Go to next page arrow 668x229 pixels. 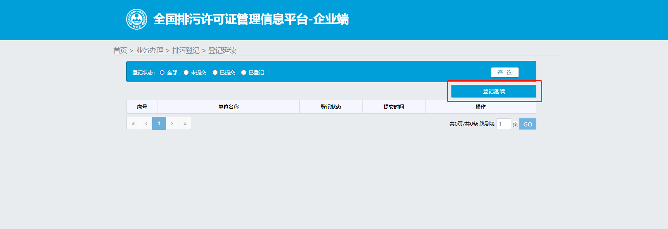click(x=172, y=123)
